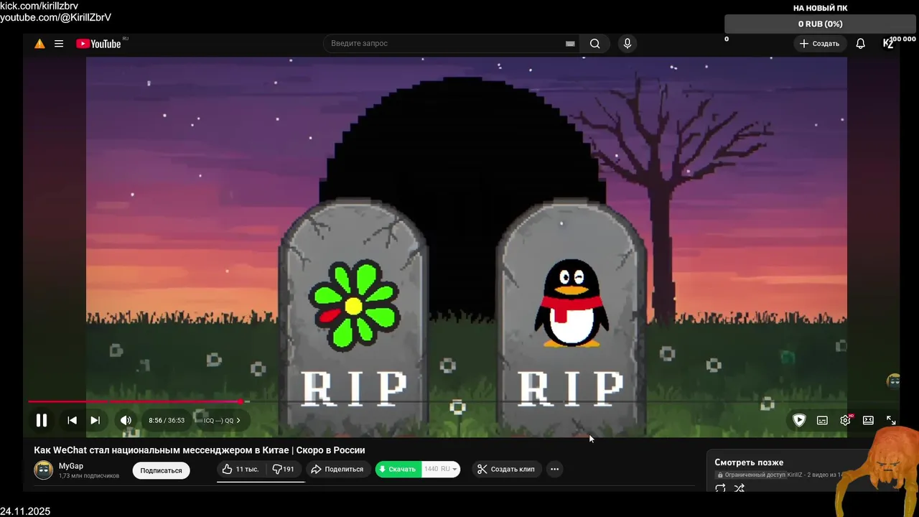Like the video (11 тыс.)
This screenshot has width=919, height=517.
point(241,469)
